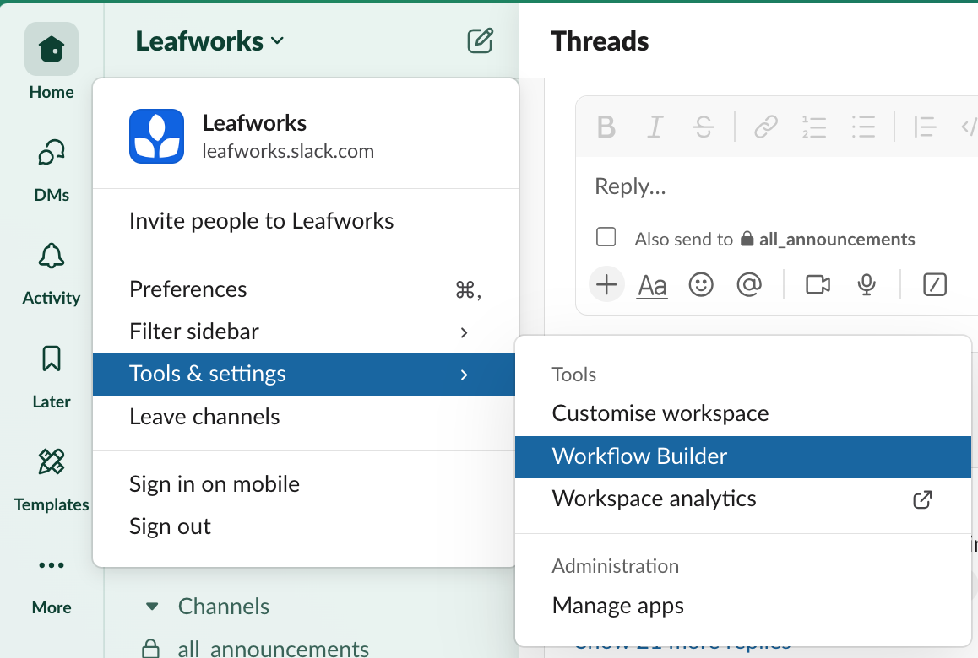Click the Threads heading

[600, 41]
